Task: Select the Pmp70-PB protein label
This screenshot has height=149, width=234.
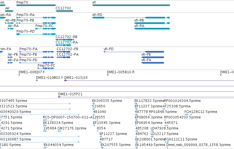Action: point(28,55)
